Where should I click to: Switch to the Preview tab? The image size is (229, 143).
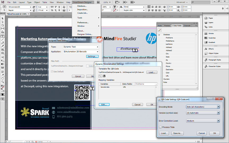coord(167,26)
